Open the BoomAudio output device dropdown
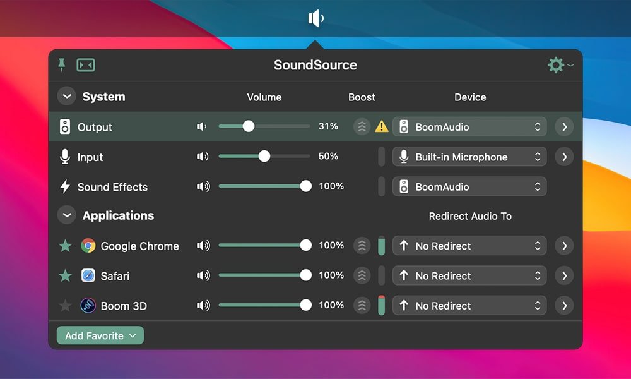The width and height of the screenshot is (631, 379). coord(469,126)
